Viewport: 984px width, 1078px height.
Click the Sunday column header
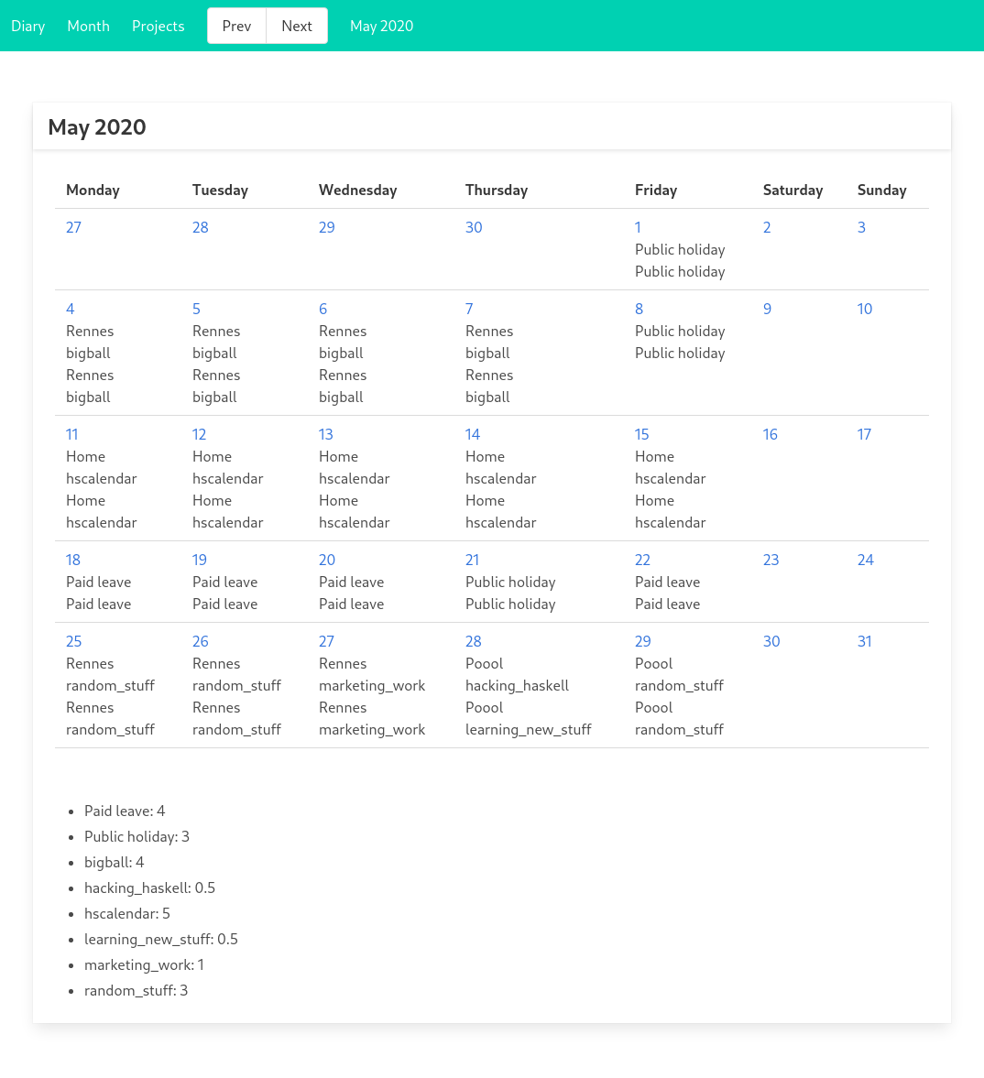(882, 191)
